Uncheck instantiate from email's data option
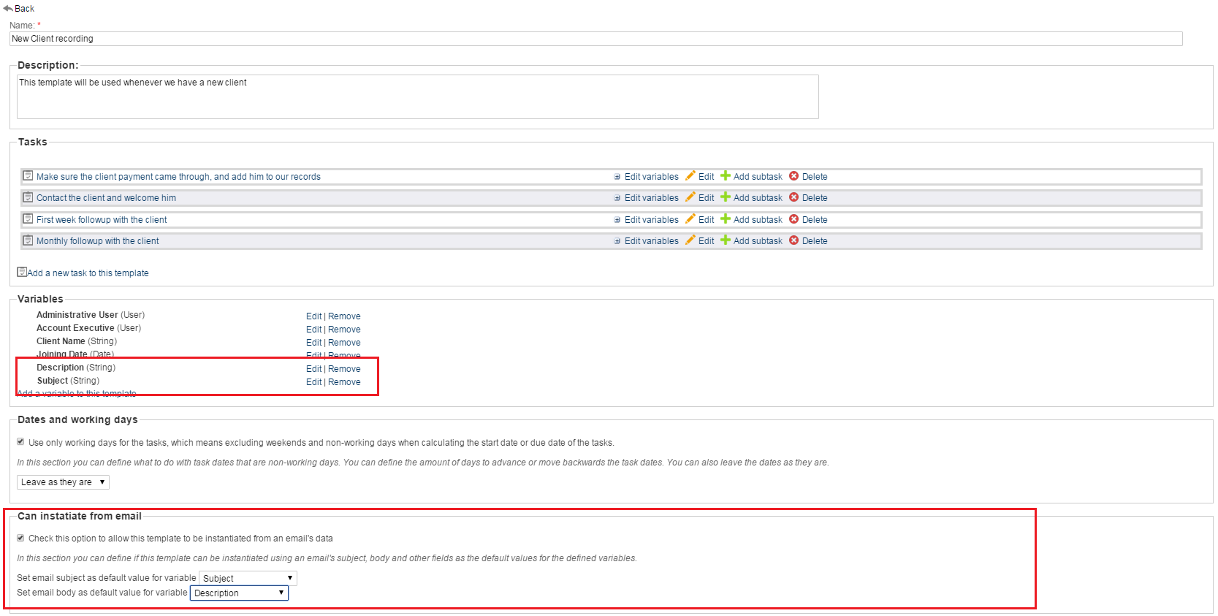The width and height of the screenshot is (1218, 616). point(20,538)
